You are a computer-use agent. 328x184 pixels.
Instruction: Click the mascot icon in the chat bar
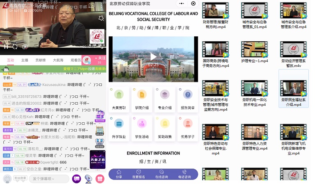pyautogui.click(x=88, y=179)
